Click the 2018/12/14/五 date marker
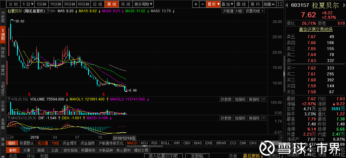The height and width of the screenshot is (158, 346). point(124,138)
